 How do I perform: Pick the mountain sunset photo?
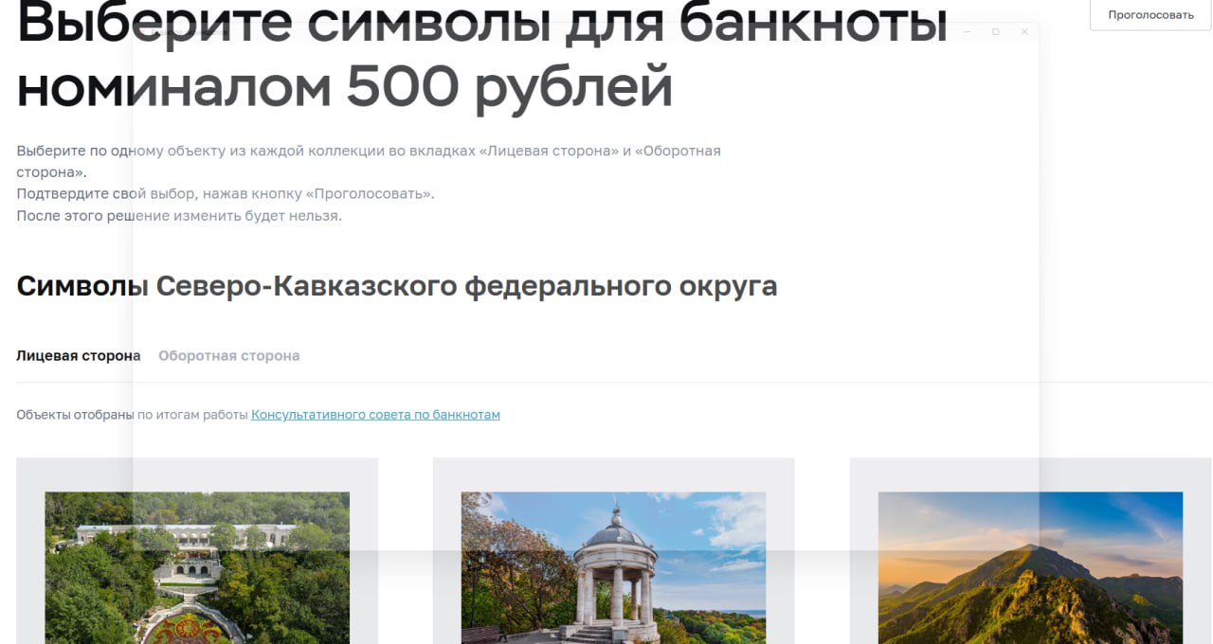pos(1030,566)
